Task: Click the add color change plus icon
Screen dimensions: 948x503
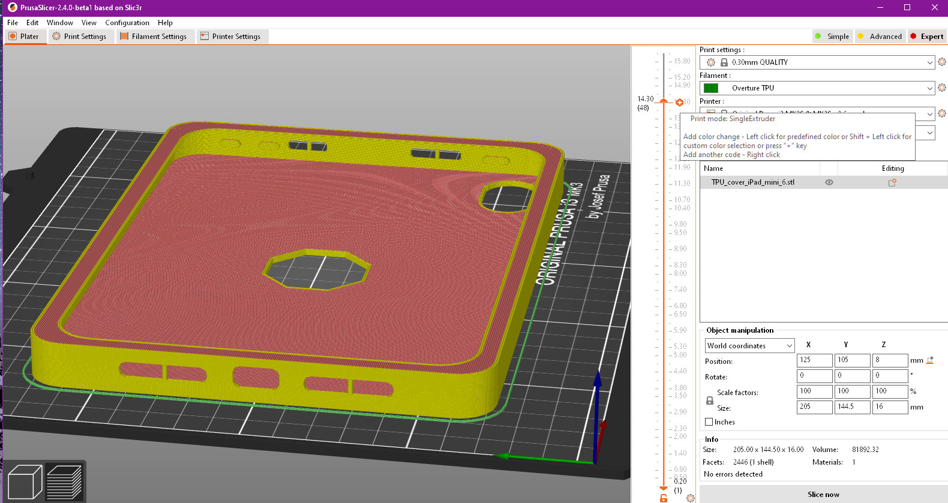Action: [679, 103]
